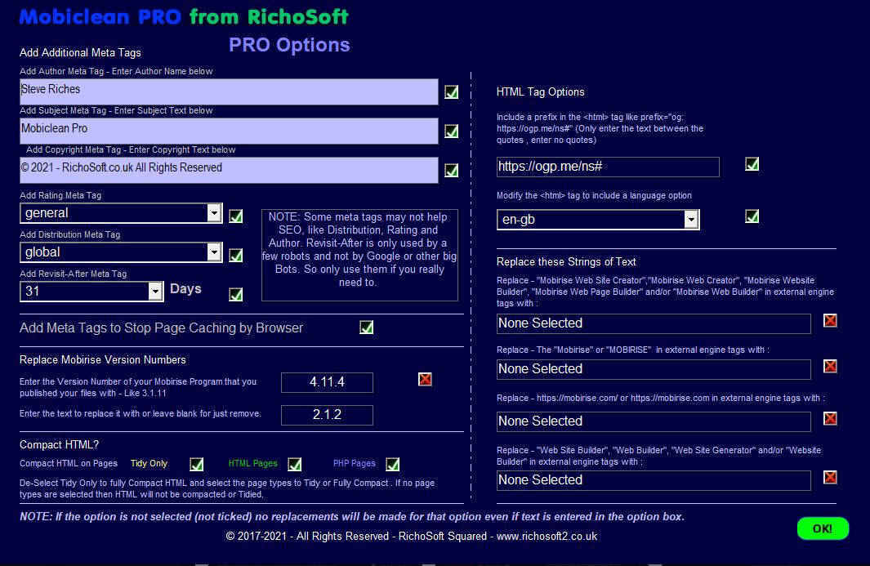The image size is (870, 566).
Task: Toggle the Rating Meta Tag checkbox
Action: pyautogui.click(x=236, y=216)
